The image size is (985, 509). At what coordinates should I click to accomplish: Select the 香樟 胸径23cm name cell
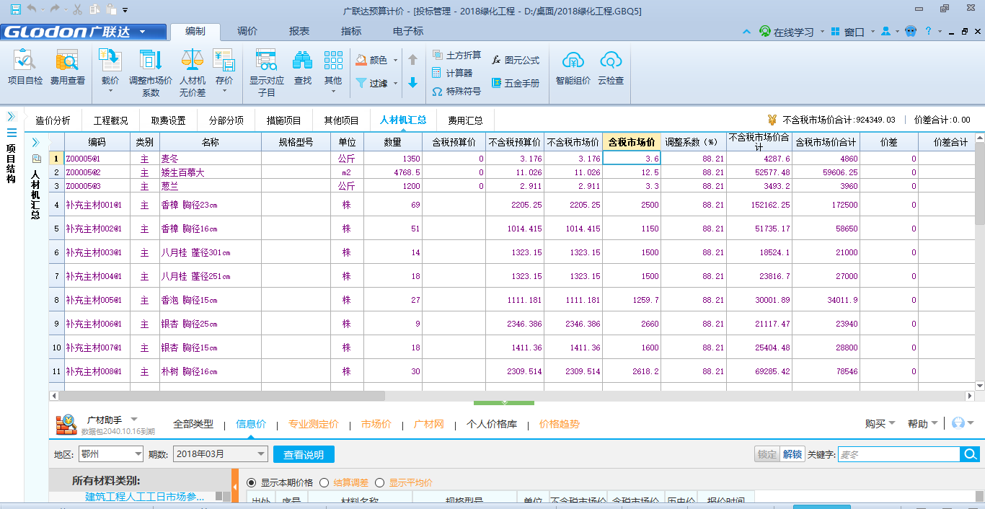click(211, 205)
